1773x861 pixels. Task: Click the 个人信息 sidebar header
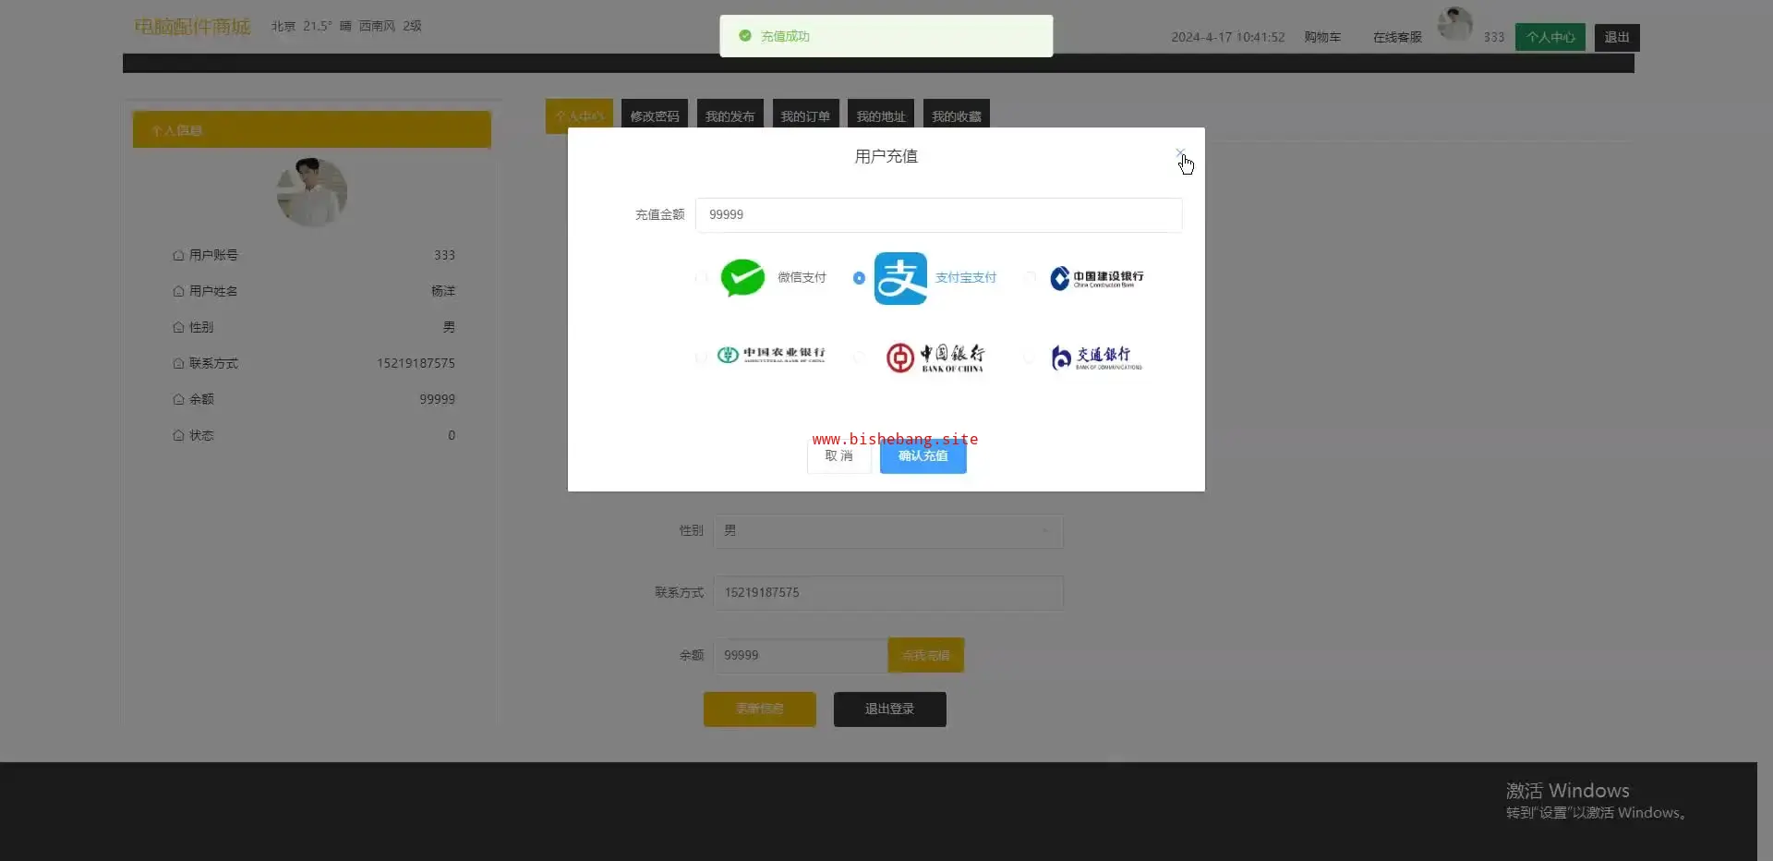coord(312,129)
